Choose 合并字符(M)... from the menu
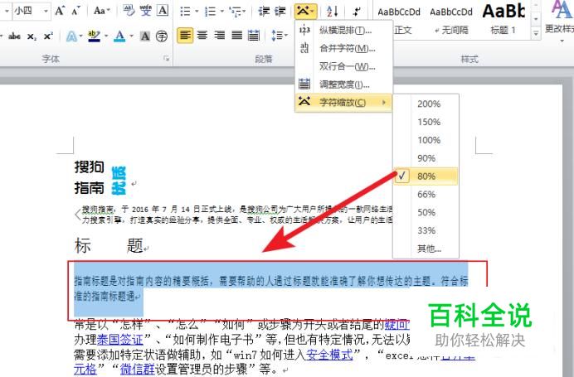 pyautogui.click(x=343, y=48)
